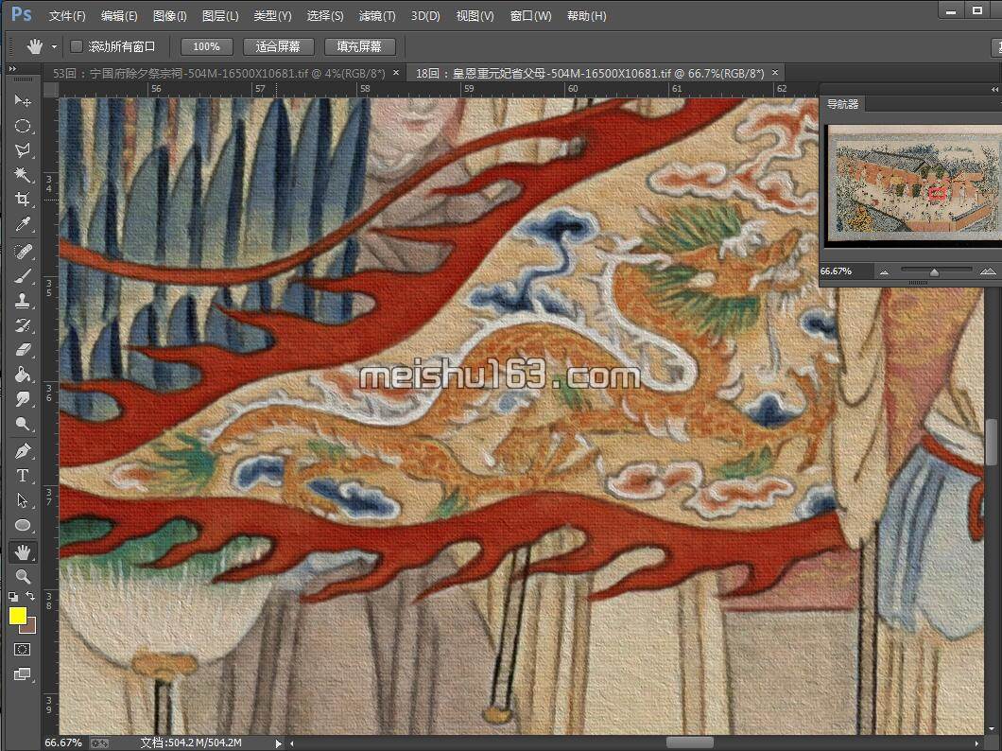The image size is (1002, 751).
Task: Switch to the 53回 宁国府除夕祭宗祠 document tab
Action: [219, 74]
